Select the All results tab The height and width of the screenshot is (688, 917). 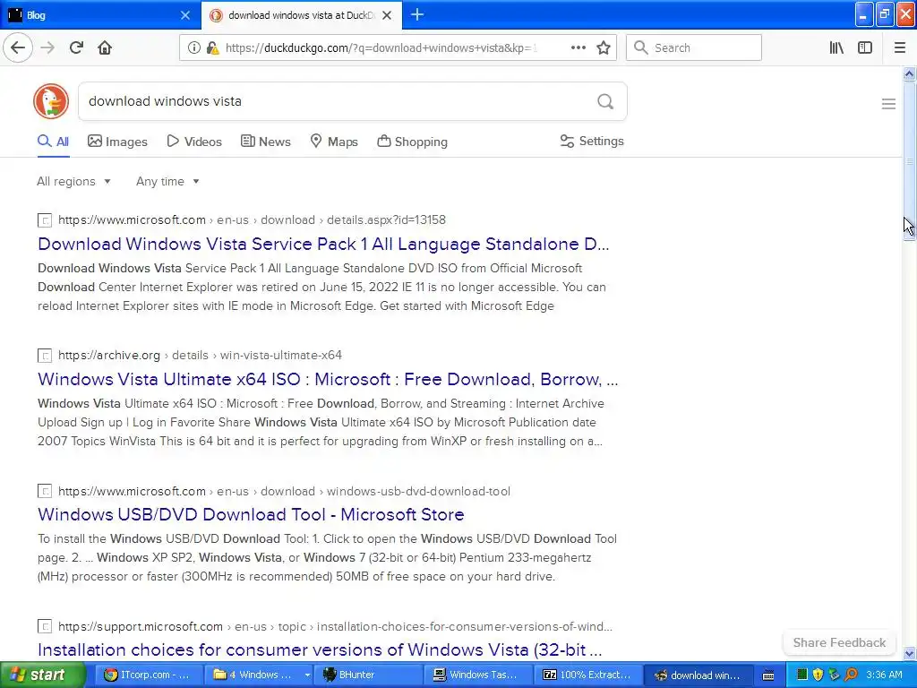(53, 142)
